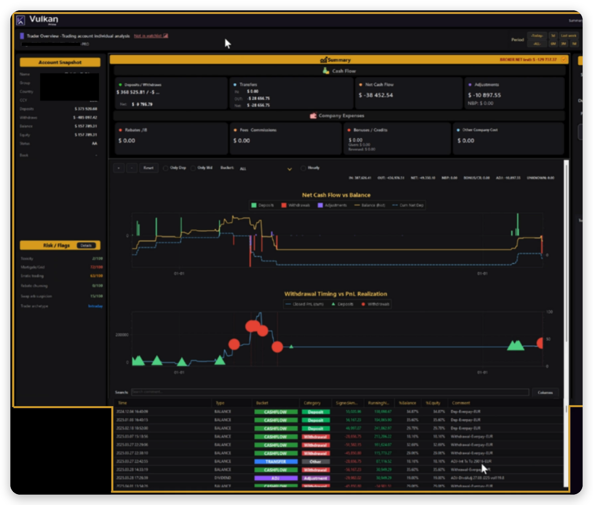Screen dimensions: 593x505
Task: Click the Net Cash Flow value $ -38 452.54
Action: 376,95
